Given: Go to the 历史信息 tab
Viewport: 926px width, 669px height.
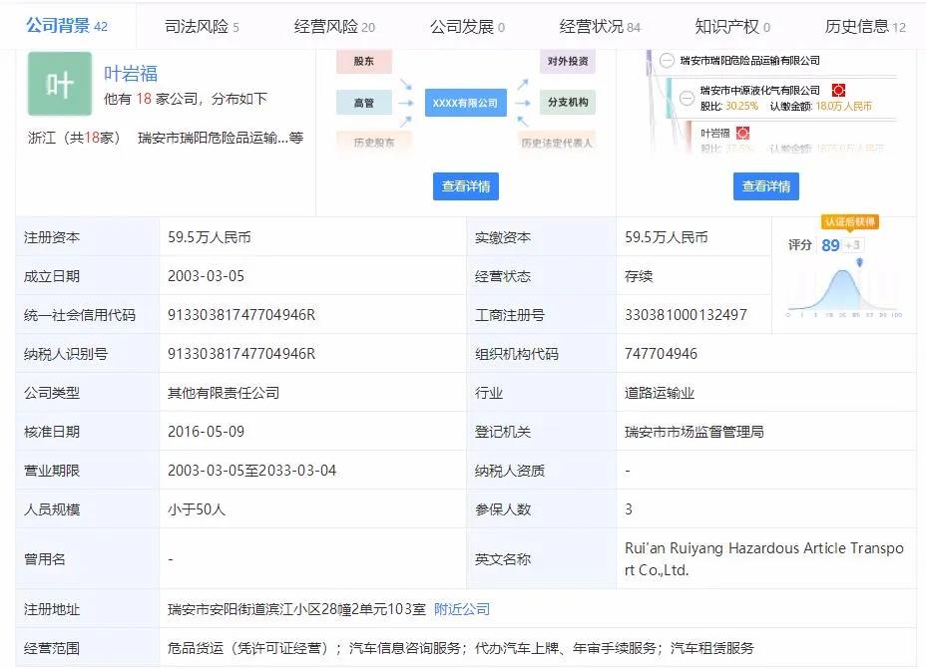Looking at the screenshot, I should point(864,27).
